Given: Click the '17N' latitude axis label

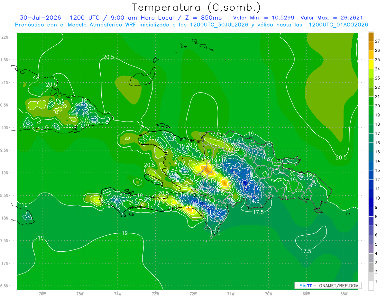Looking at the screenshot, I should click(5, 263).
